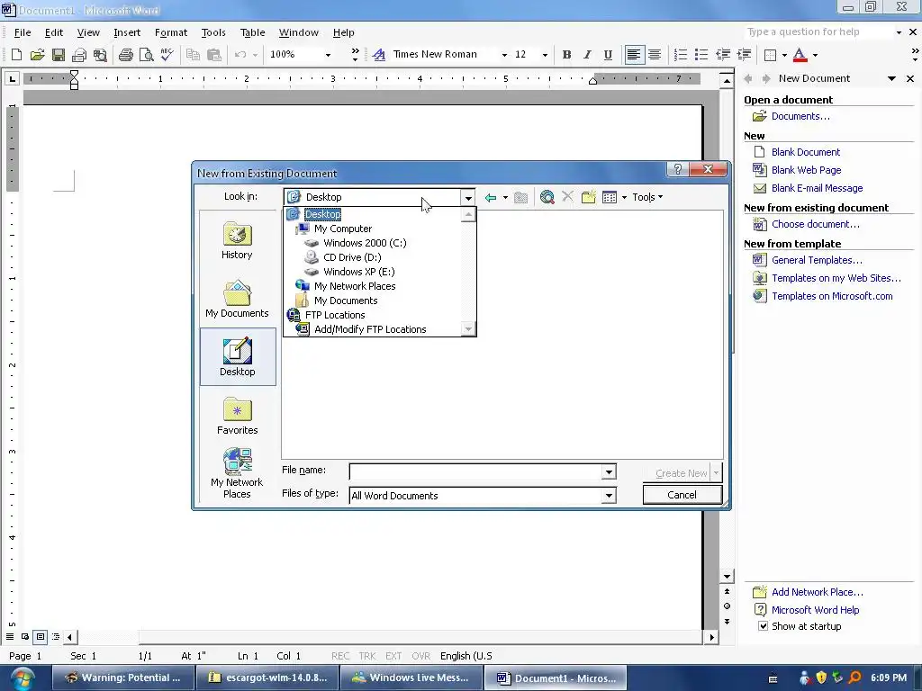Click the Back arrow in dialog toolbar
The height and width of the screenshot is (691, 922).
[491, 197]
